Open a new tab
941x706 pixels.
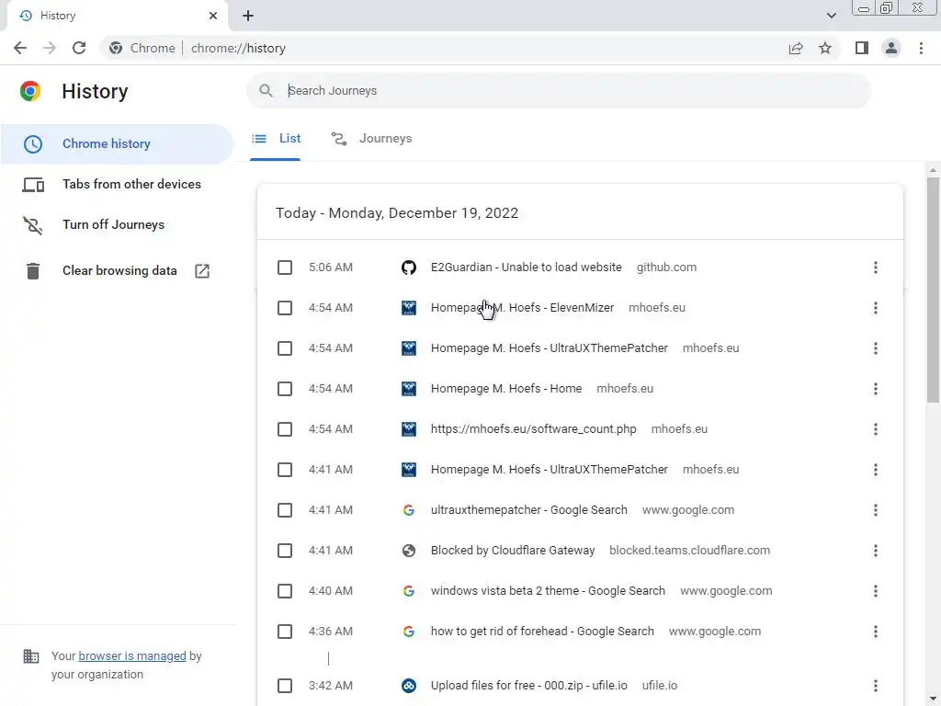tap(248, 16)
